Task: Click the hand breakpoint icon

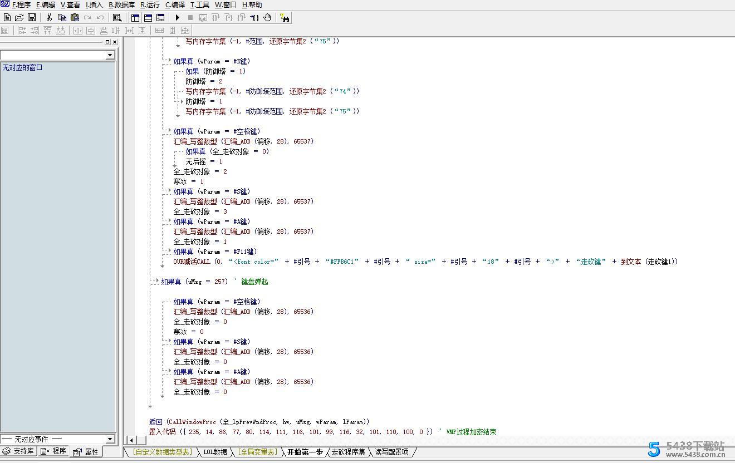Action: [267, 18]
